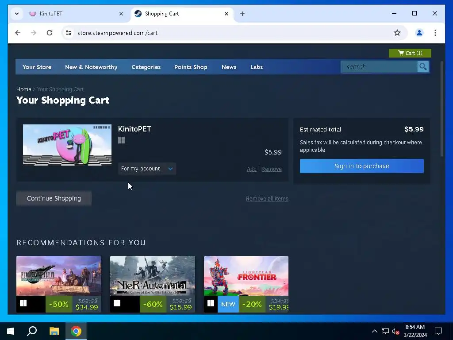Click the -60% NieR:Automata discount badge
This screenshot has height=340, width=453.
coord(153,304)
